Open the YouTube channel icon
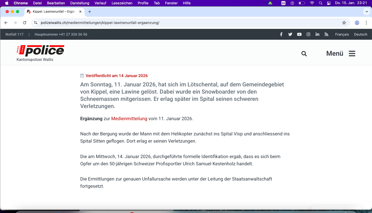This screenshot has width=372, height=213. 299,34
